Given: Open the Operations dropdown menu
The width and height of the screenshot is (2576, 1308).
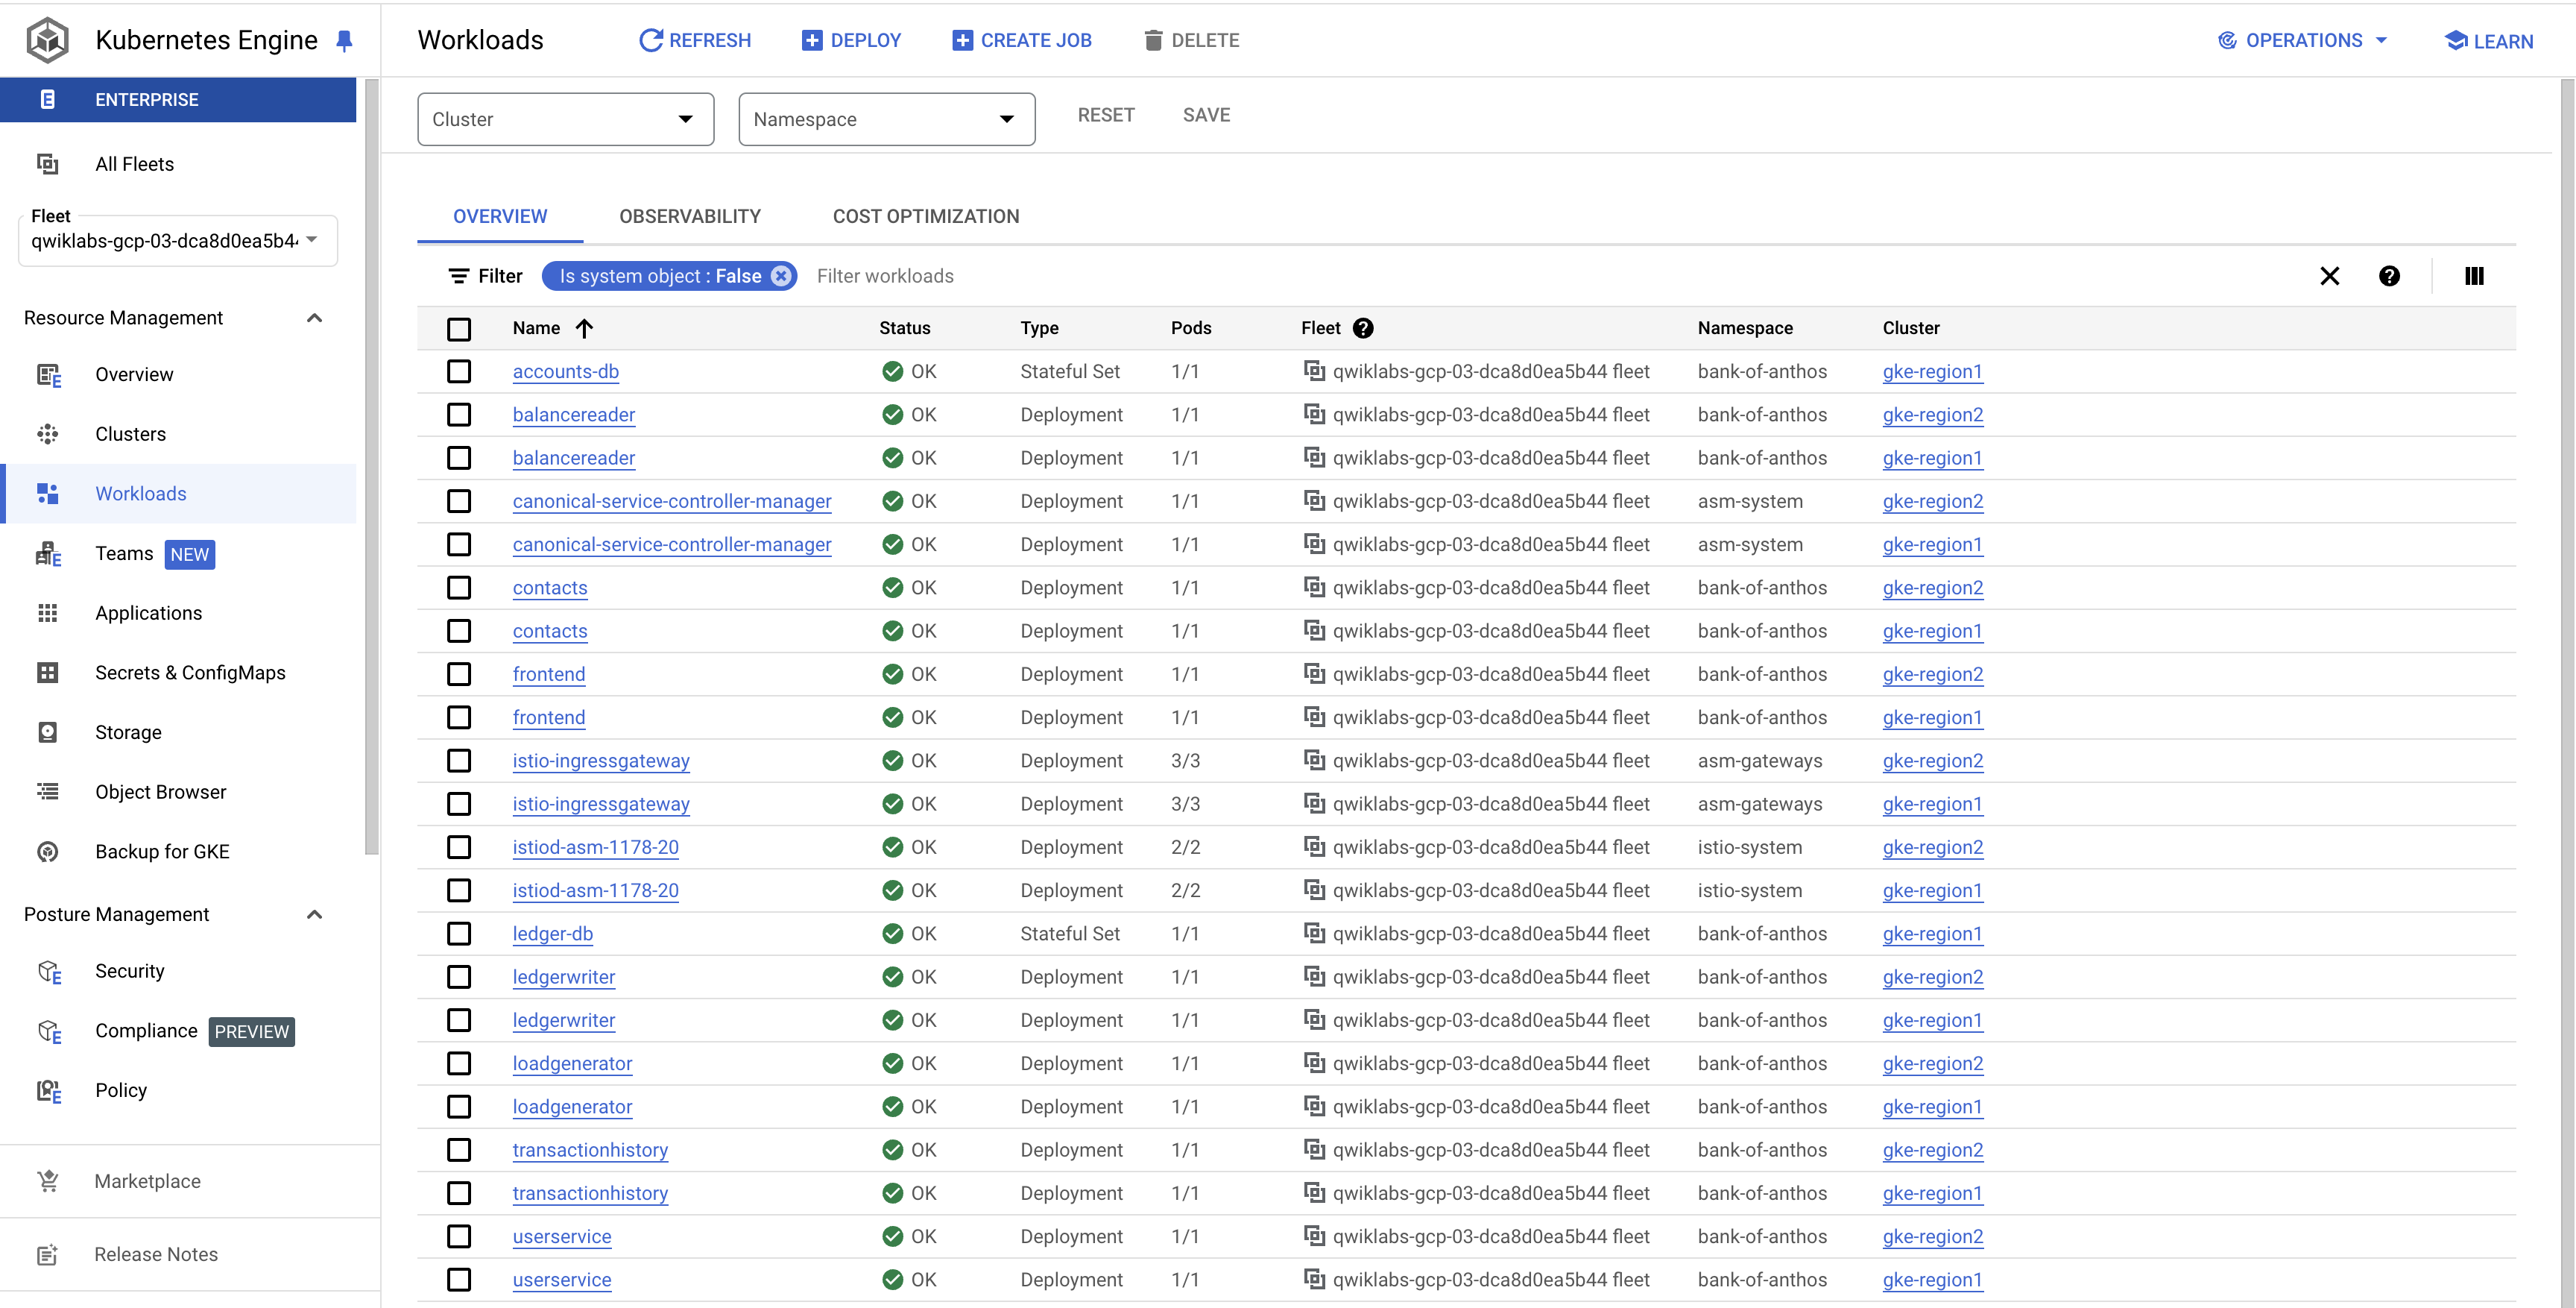Looking at the screenshot, I should [2303, 40].
